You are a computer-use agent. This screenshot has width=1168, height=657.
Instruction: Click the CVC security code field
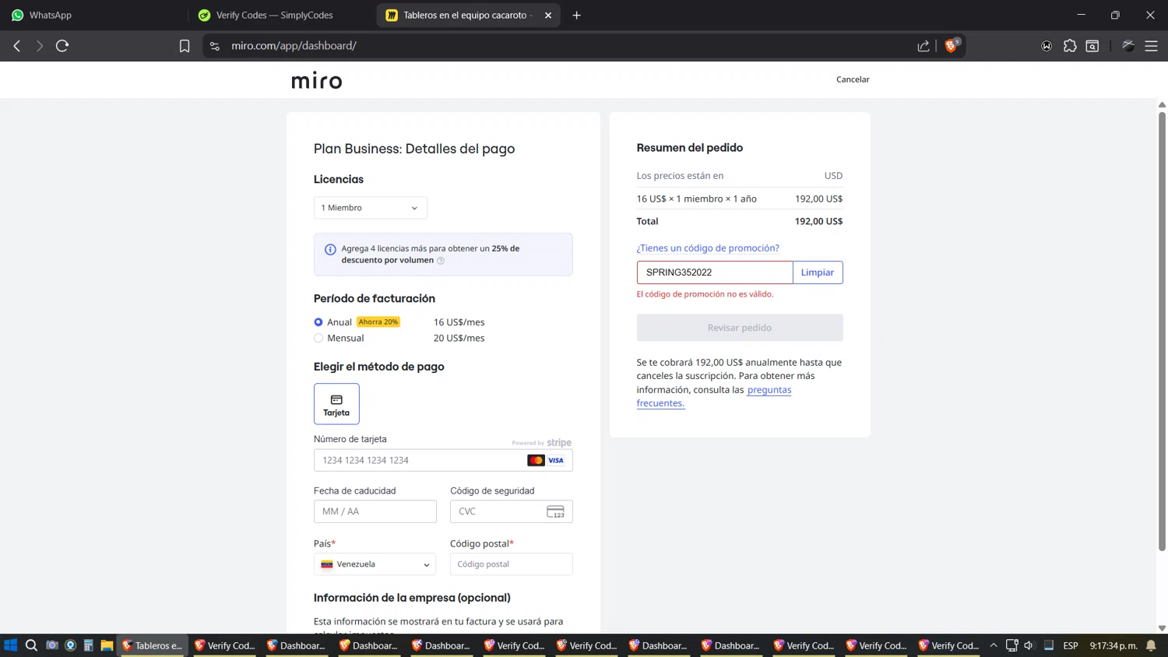(x=511, y=511)
